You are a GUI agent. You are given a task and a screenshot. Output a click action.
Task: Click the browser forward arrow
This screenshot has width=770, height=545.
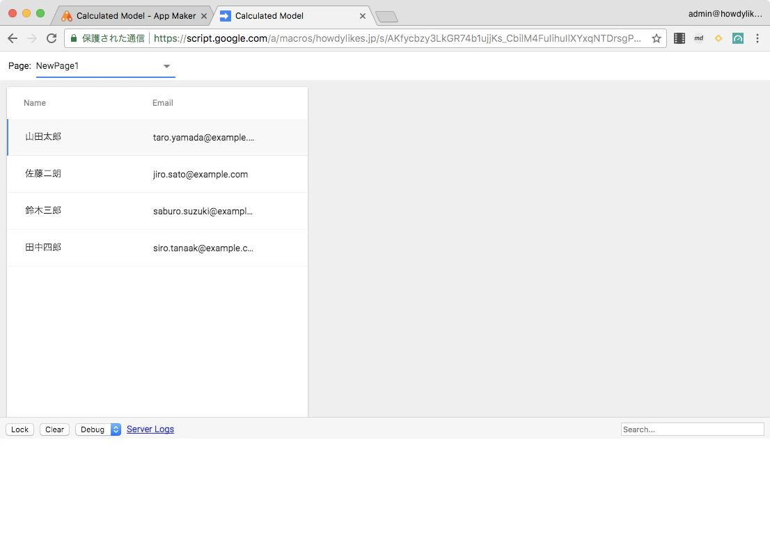32,38
